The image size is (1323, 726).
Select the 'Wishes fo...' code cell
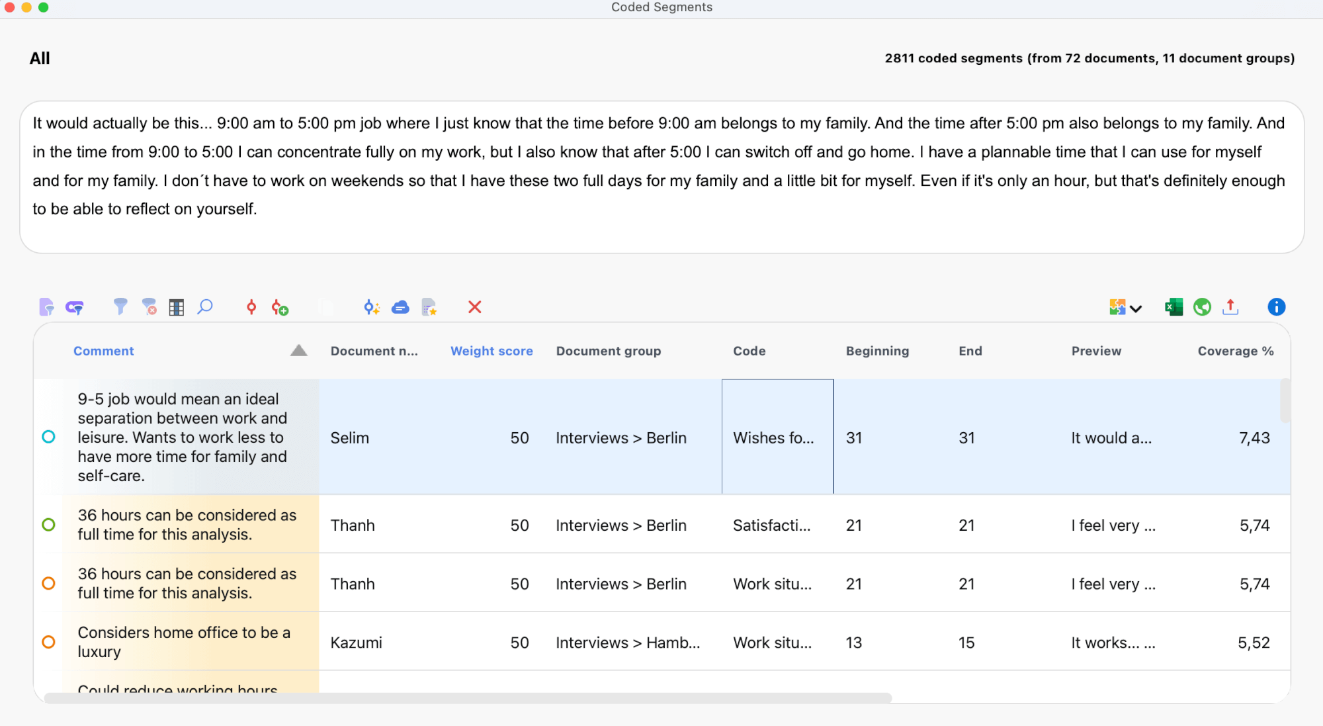(x=777, y=437)
